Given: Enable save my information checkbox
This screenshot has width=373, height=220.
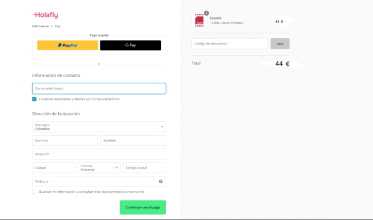Looking at the screenshot, I should pos(34,191).
